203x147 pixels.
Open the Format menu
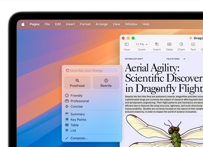coord(85,24)
